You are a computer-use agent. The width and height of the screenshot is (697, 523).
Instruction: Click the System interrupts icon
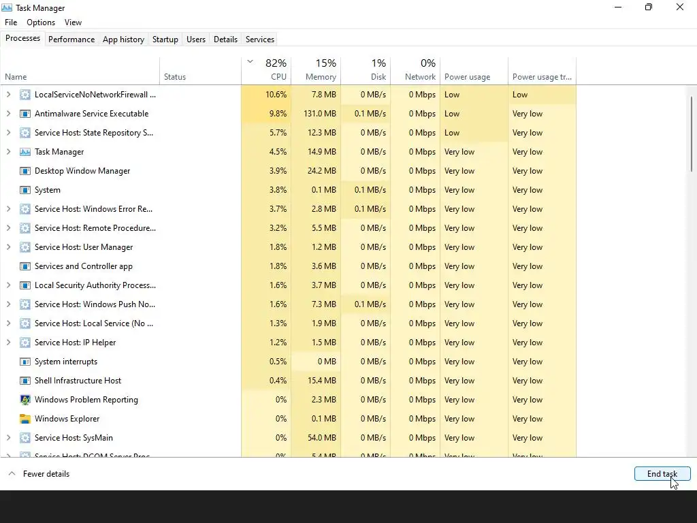pyautogui.click(x=25, y=362)
